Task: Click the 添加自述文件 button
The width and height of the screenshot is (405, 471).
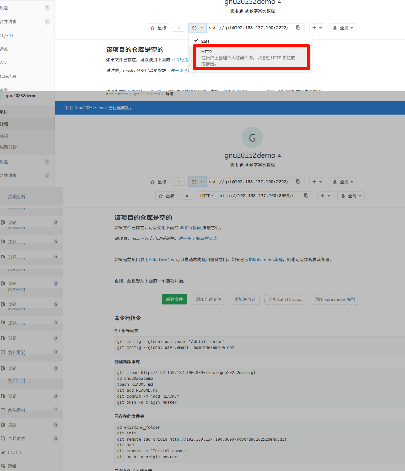Action: tap(208, 299)
